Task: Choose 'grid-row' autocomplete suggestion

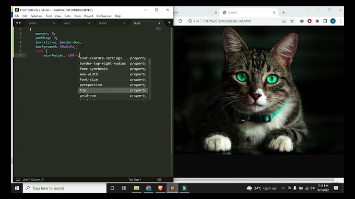Action: coord(113,95)
